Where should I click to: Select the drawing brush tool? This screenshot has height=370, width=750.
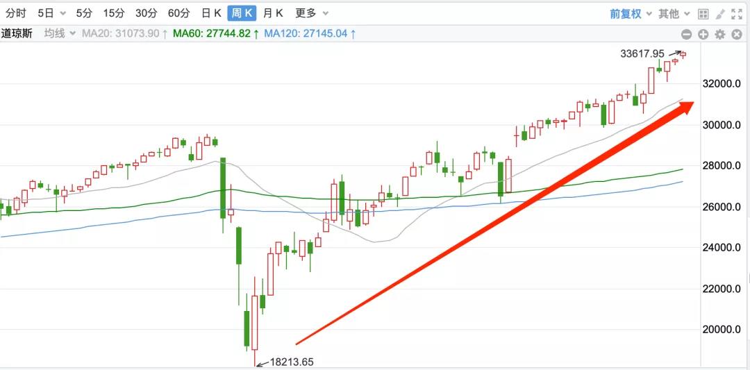(720, 13)
